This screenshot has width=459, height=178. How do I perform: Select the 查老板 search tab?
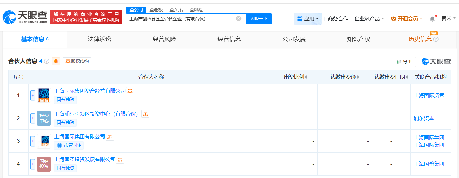(x=156, y=10)
